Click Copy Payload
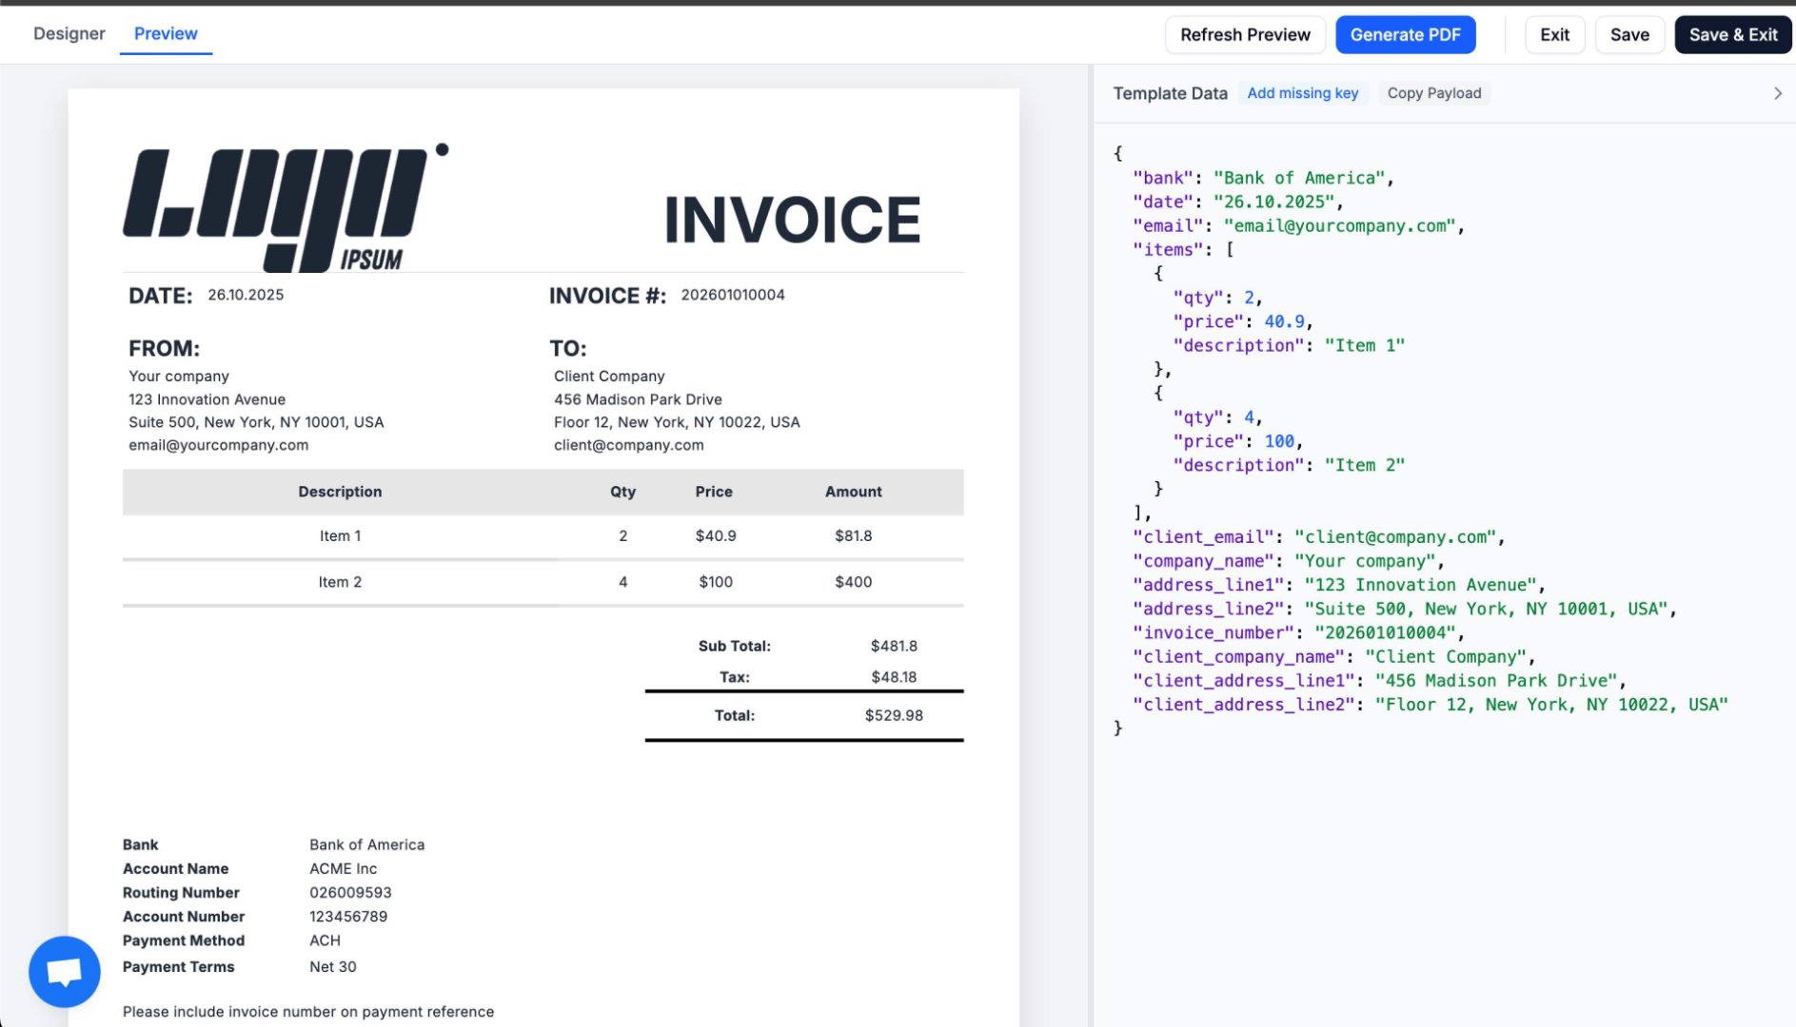Screen dimensions: 1796x1027 [1434, 93]
